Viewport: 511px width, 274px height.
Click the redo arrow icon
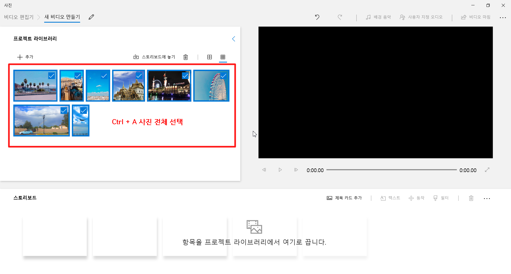[340, 17]
